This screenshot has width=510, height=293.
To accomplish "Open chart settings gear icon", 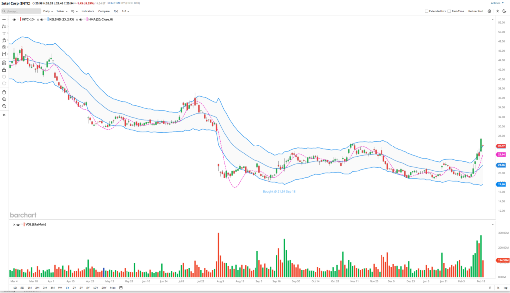I will click(489, 11).
